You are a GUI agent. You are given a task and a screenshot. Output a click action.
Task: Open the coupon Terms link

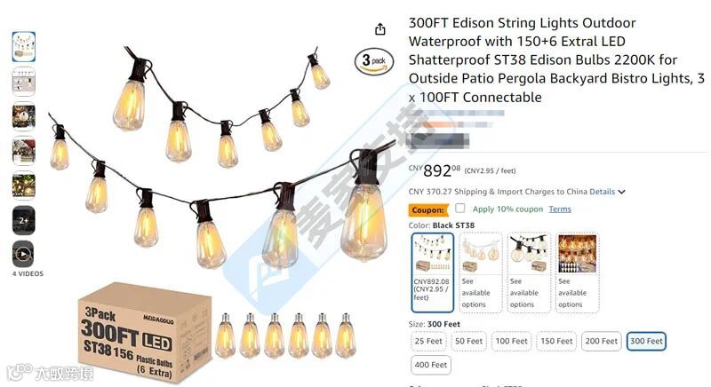pyautogui.click(x=560, y=209)
